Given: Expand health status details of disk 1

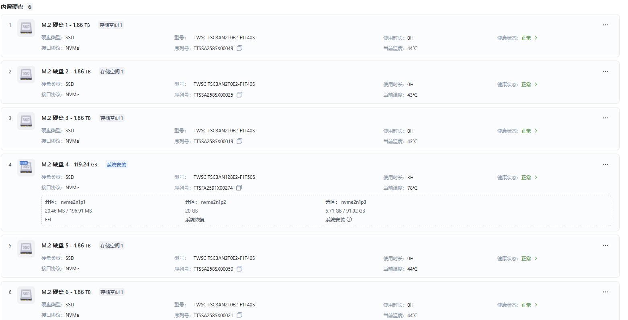Looking at the screenshot, I should [536, 38].
